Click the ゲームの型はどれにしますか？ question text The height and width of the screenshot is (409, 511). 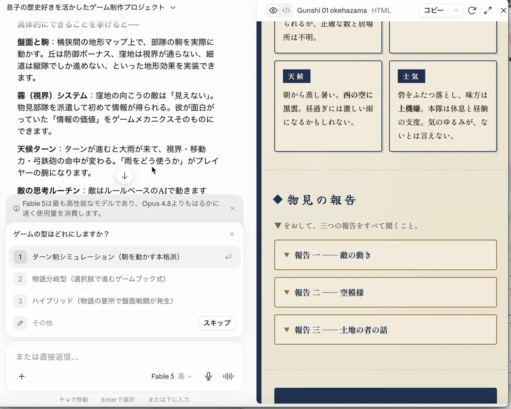coord(61,234)
